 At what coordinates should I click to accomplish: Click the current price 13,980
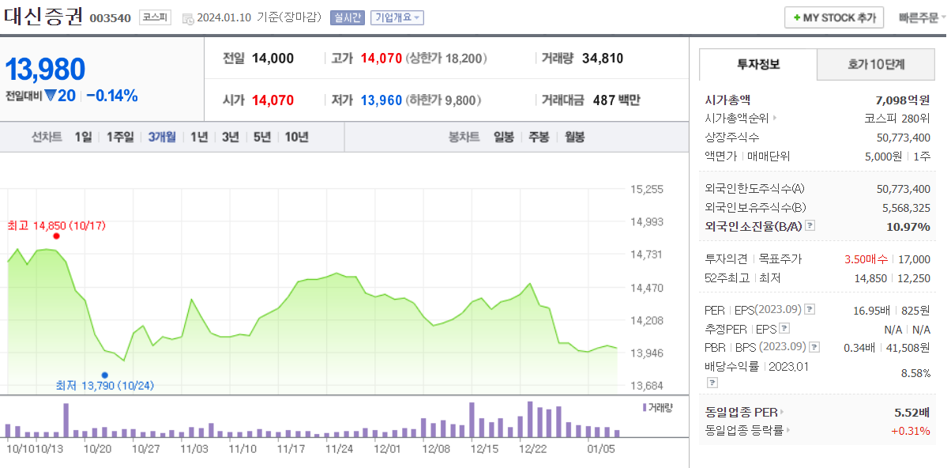point(45,70)
